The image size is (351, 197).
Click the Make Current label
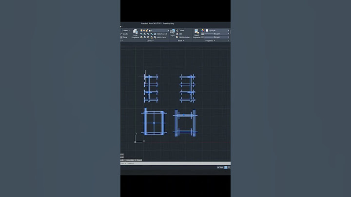pos(162,34)
